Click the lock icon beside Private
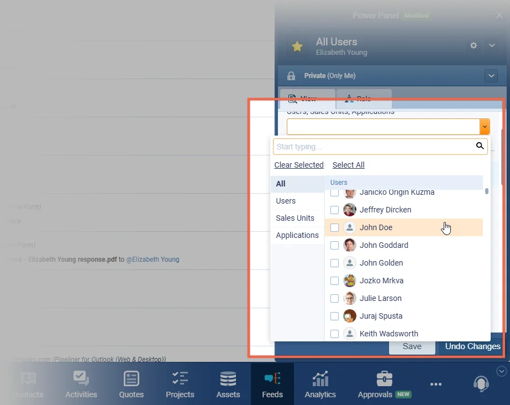 tap(291, 76)
